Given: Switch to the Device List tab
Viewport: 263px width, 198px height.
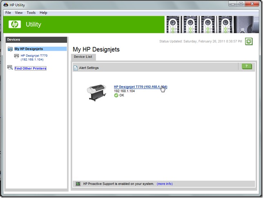Looking at the screenshot, I should pyautogui.click(x=83, y=57).
